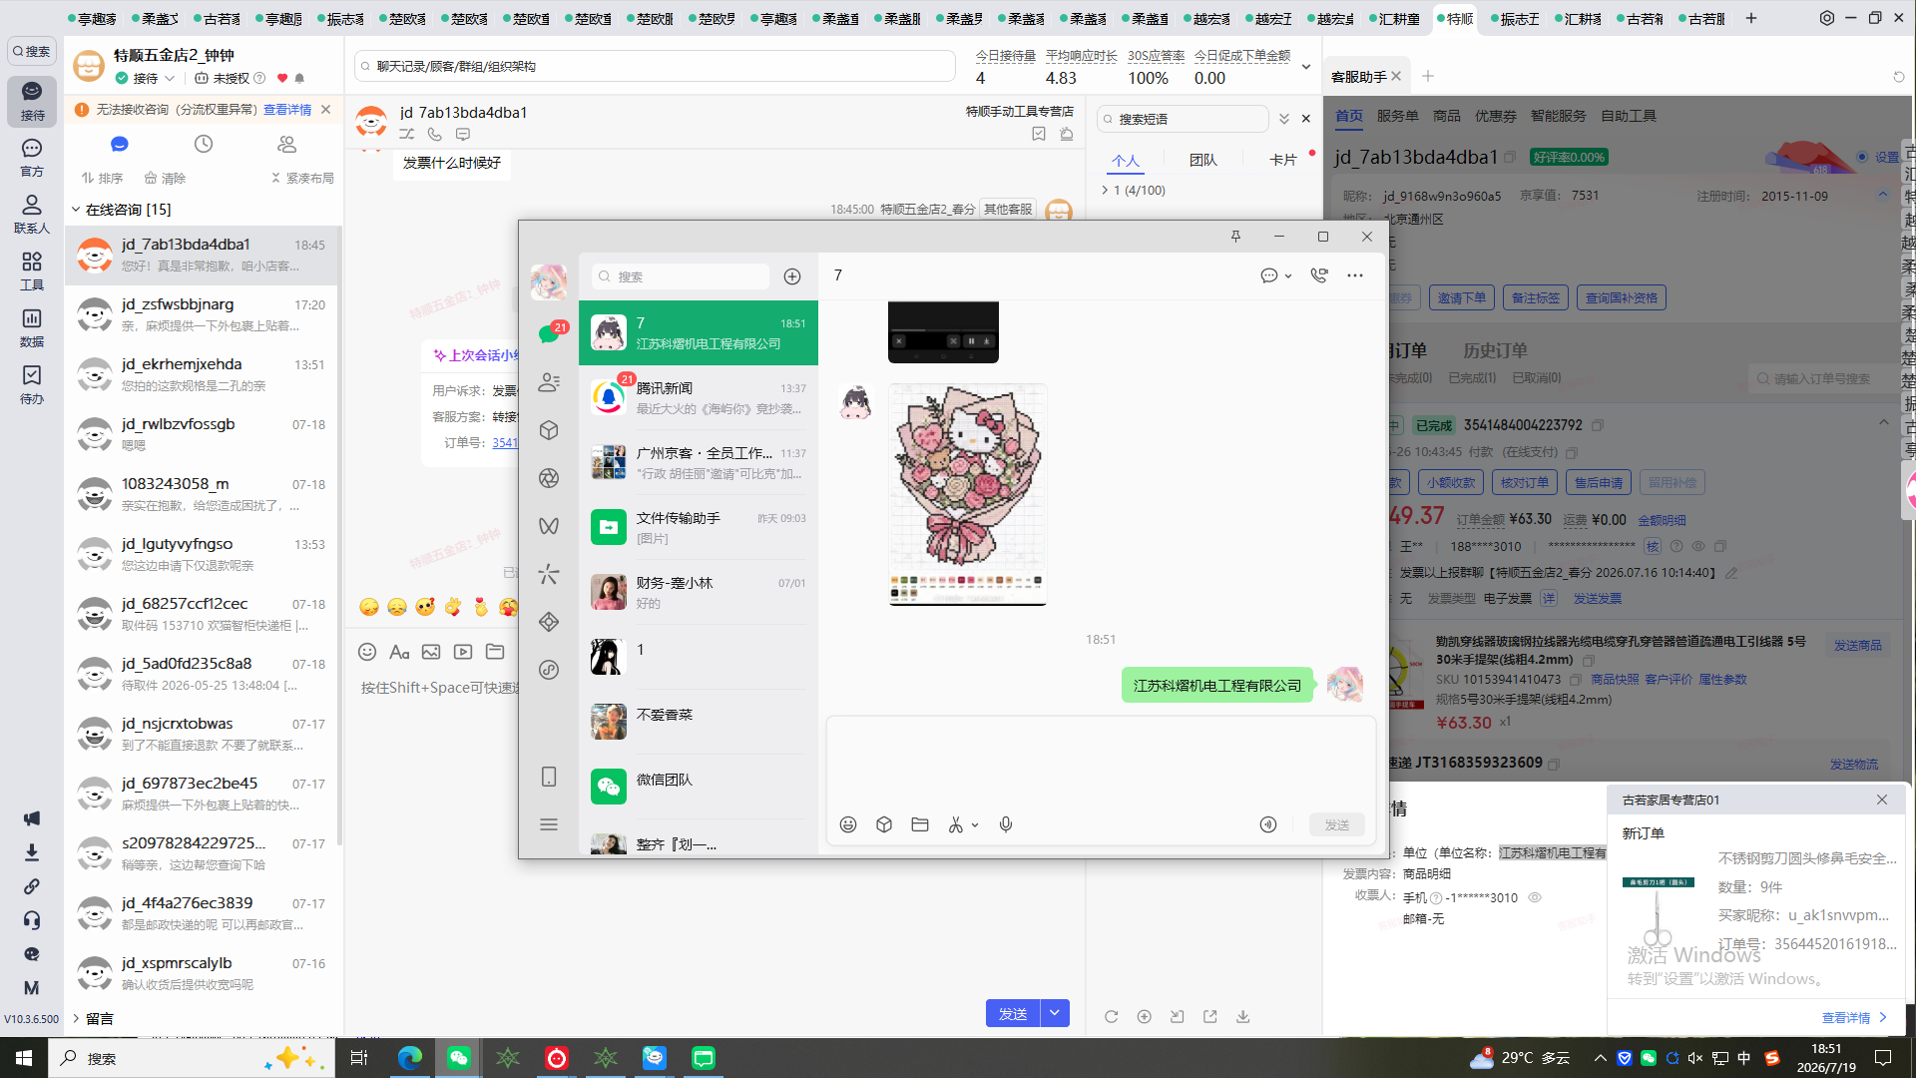Click the WeChat screenshot scissors icon

coord(956,824)
